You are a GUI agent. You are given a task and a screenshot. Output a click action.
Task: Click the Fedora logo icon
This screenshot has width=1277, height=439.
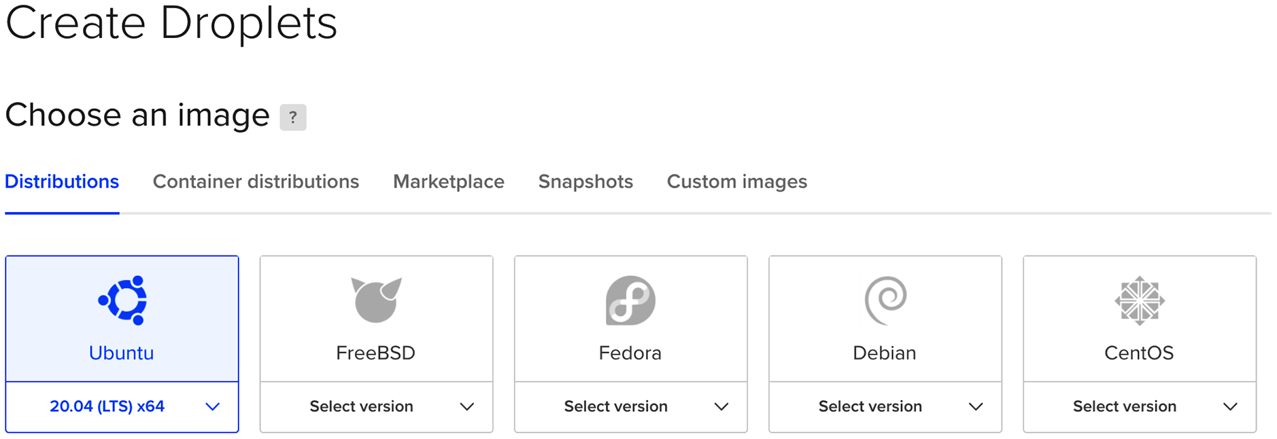point(630,300)
